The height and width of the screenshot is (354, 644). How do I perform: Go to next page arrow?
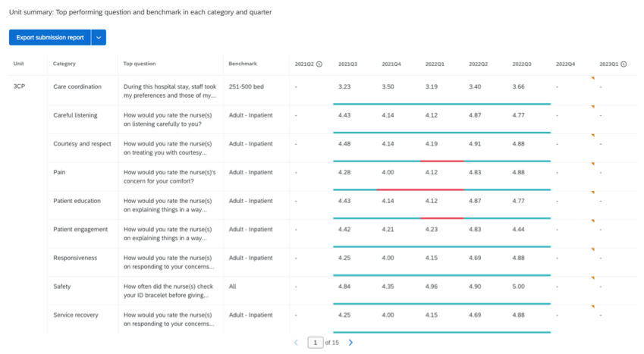tap(350, 343)
